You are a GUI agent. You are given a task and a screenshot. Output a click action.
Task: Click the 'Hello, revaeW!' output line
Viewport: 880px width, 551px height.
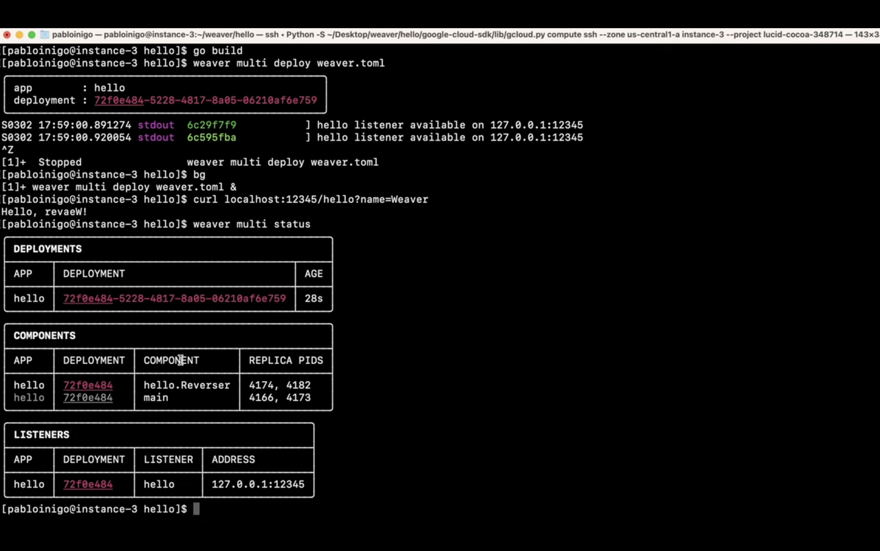pyautogui.click(x=44, y=211)
